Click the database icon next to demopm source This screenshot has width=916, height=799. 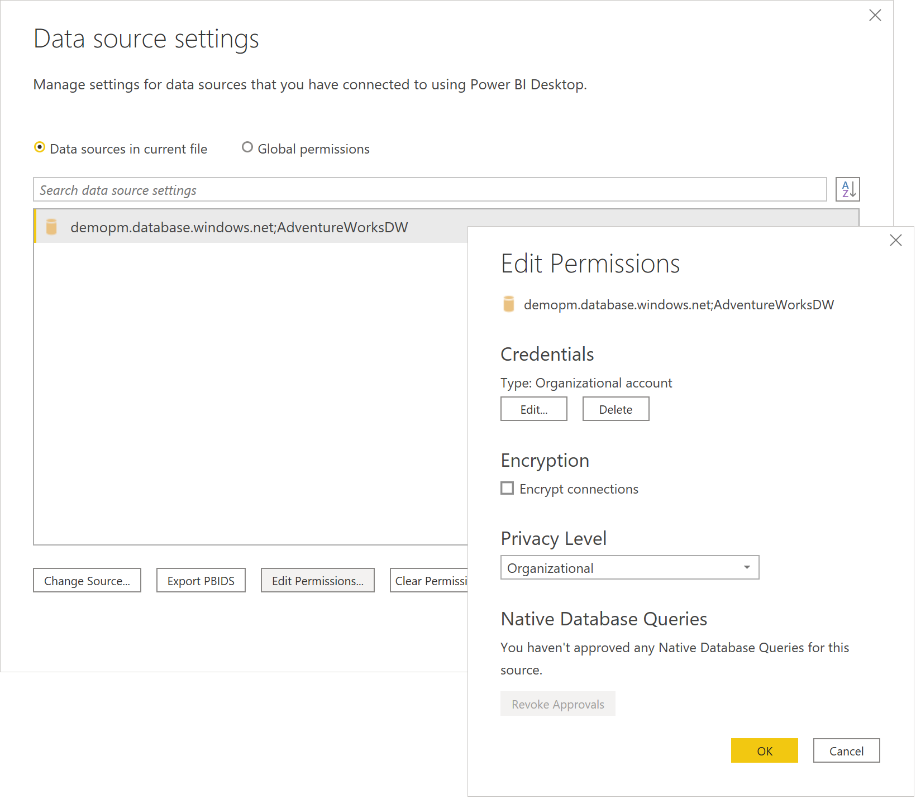[51, 227]
